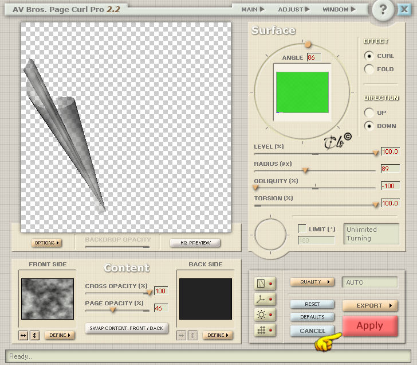Click the Apply button

(370, 326)
